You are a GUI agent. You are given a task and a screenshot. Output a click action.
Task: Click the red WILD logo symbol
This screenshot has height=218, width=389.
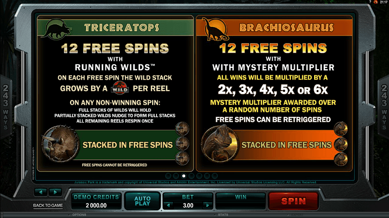tap(120, 88)
